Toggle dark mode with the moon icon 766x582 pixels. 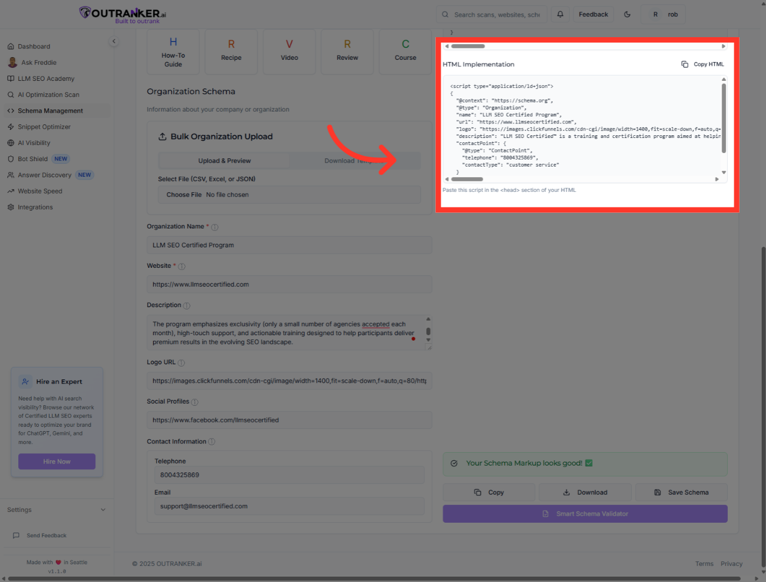626,14
